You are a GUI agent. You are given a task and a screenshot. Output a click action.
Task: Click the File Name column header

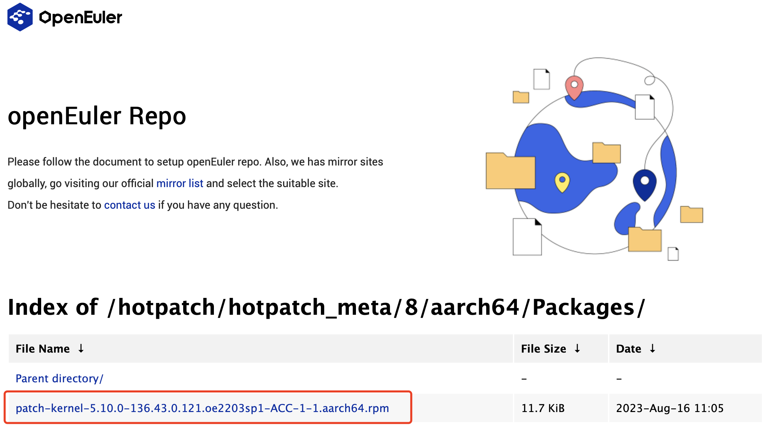[x=43, y=349]
